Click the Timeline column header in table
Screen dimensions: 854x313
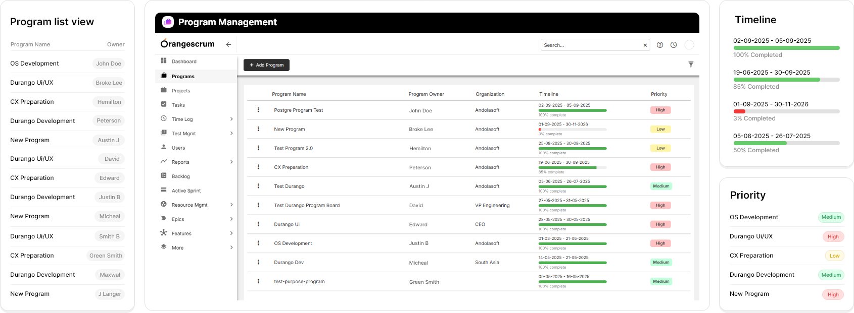coord(549,94)
